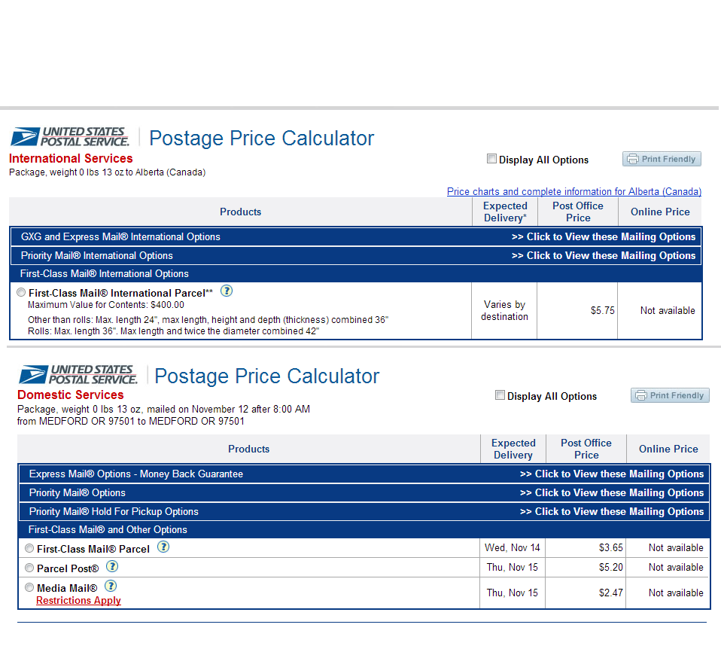Click Thu, Nov 15 delivery for Parcel Post
The width and height of the screenshot is (721, 652).
(513, 568)
